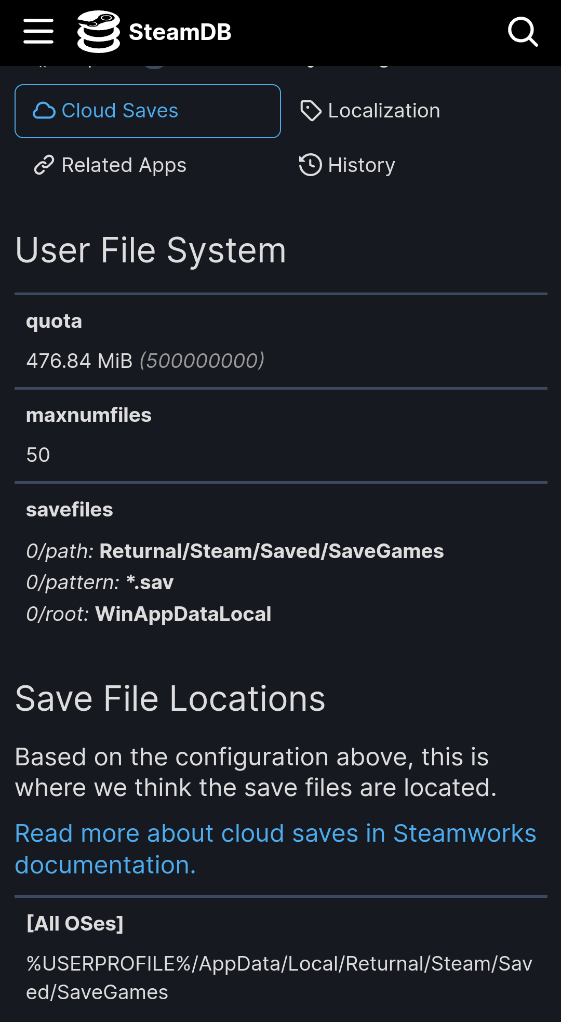Viewport: 561px width, 1022px height.
Task: Click the maxnumfiles value 50
Action: (38, 455)
